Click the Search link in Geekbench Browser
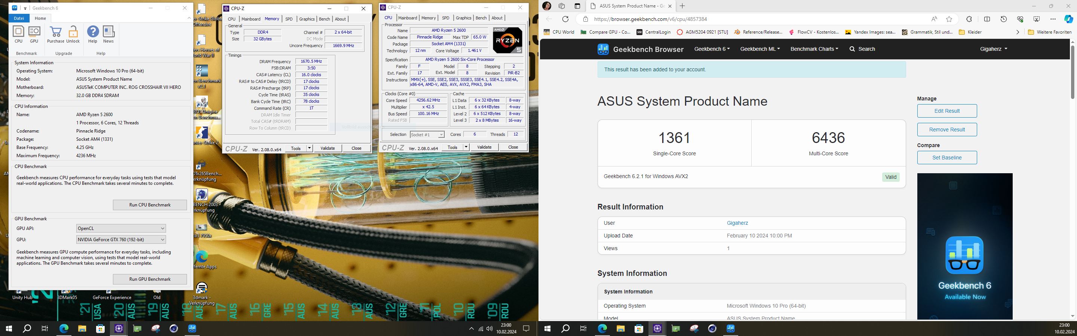1077x336 pixels. pos(862,49)
